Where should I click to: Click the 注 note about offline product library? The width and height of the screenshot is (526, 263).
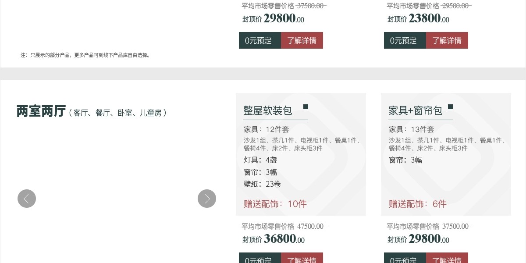(85, 55)
